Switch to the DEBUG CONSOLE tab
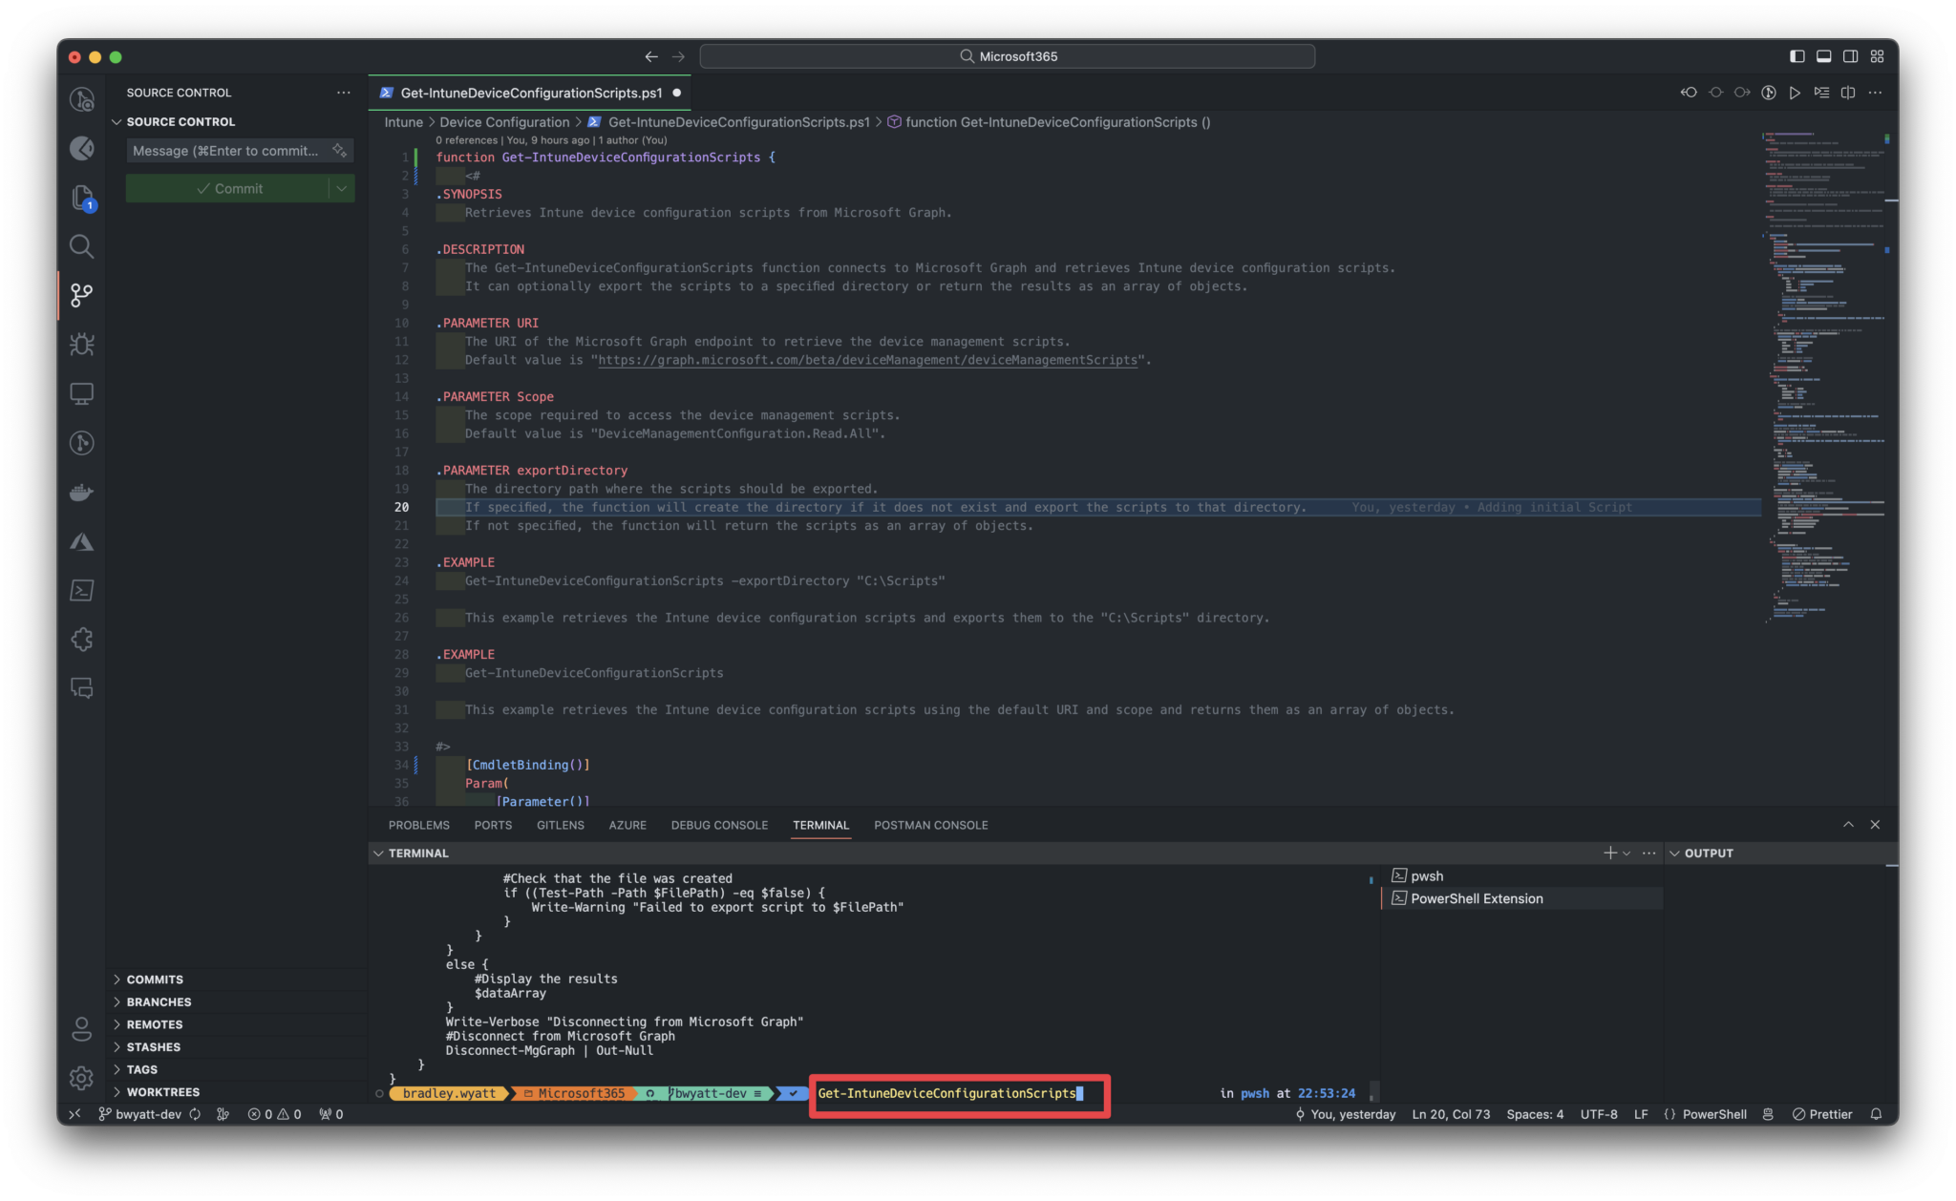 pos(719,825)
